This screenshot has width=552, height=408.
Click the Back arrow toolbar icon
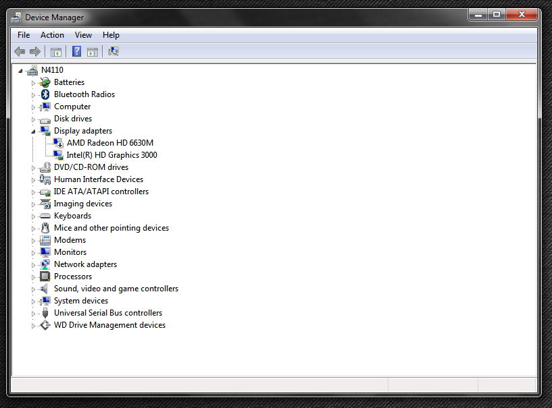20,52
